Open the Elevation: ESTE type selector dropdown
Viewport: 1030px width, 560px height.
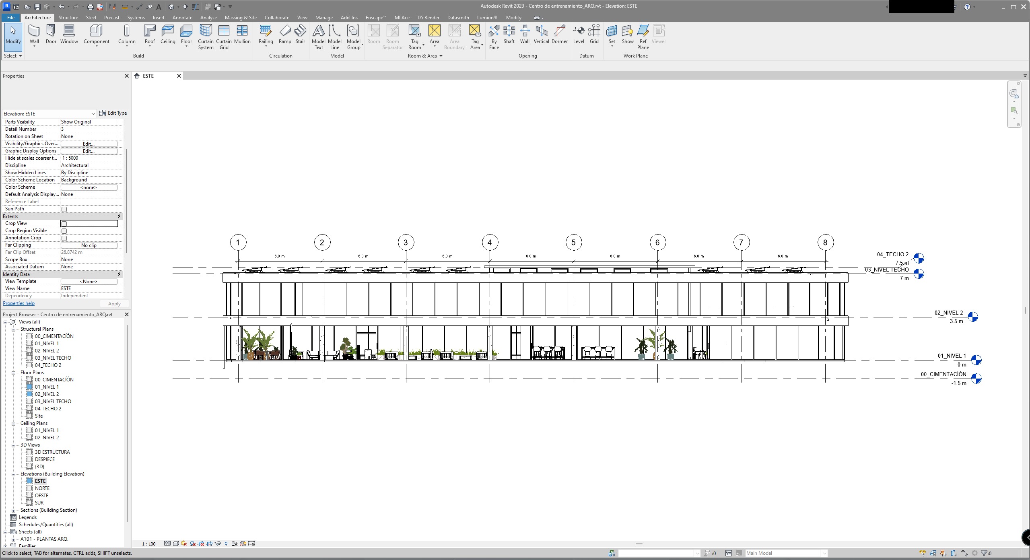tap(93, 114)
